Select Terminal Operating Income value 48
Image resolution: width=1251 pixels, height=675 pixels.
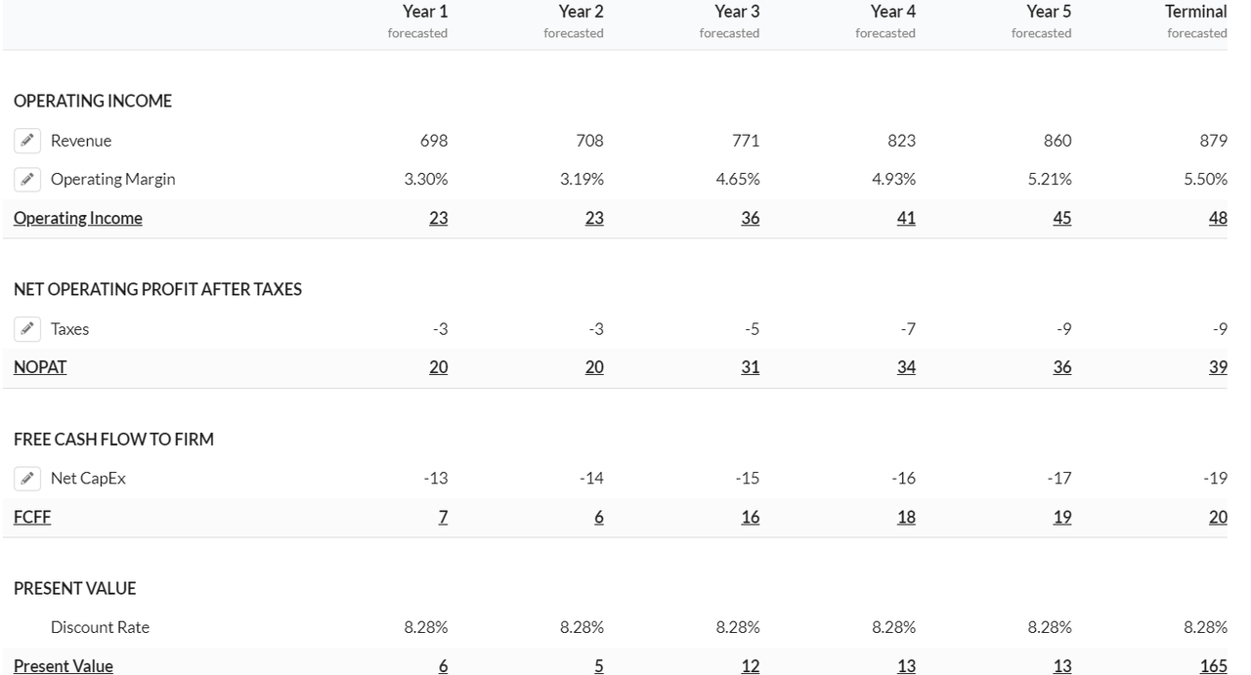[x=1218, y=219]
